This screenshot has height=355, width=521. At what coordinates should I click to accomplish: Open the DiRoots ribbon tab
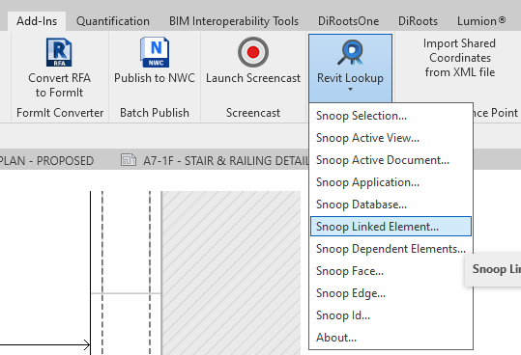[x=418, y=21]
